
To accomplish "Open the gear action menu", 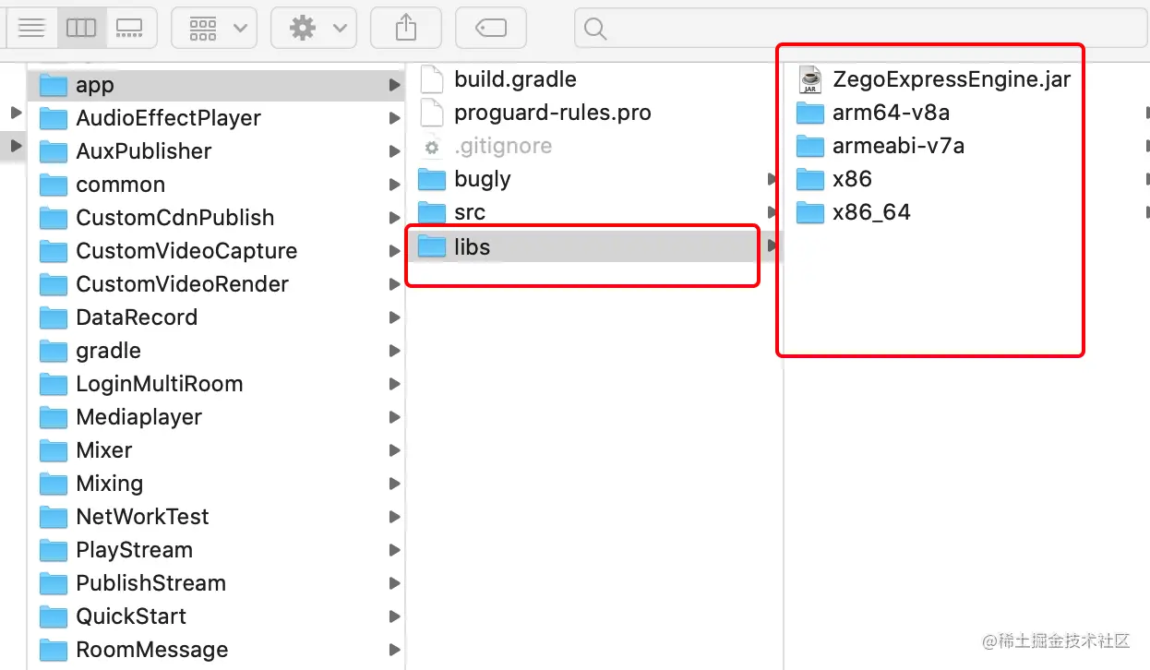I will pos(314,28).
